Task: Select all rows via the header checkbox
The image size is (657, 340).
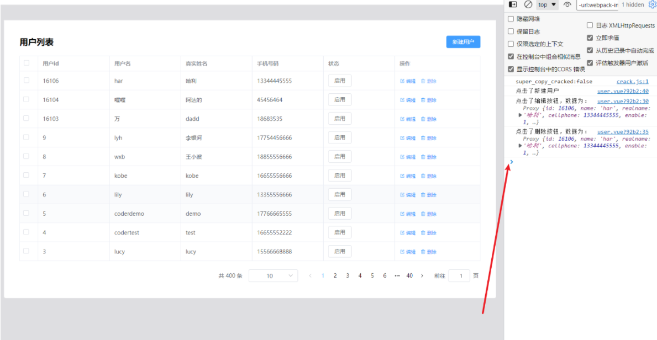Action: point(27,63)
